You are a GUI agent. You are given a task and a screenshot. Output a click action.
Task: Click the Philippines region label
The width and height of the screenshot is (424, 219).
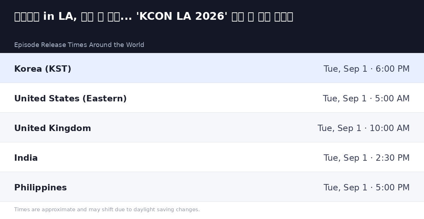tap(40, 188)
